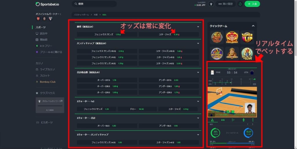Open Bombay Club in the sidebar
This screenshot has height=149, width=297.
coord(46,82)
